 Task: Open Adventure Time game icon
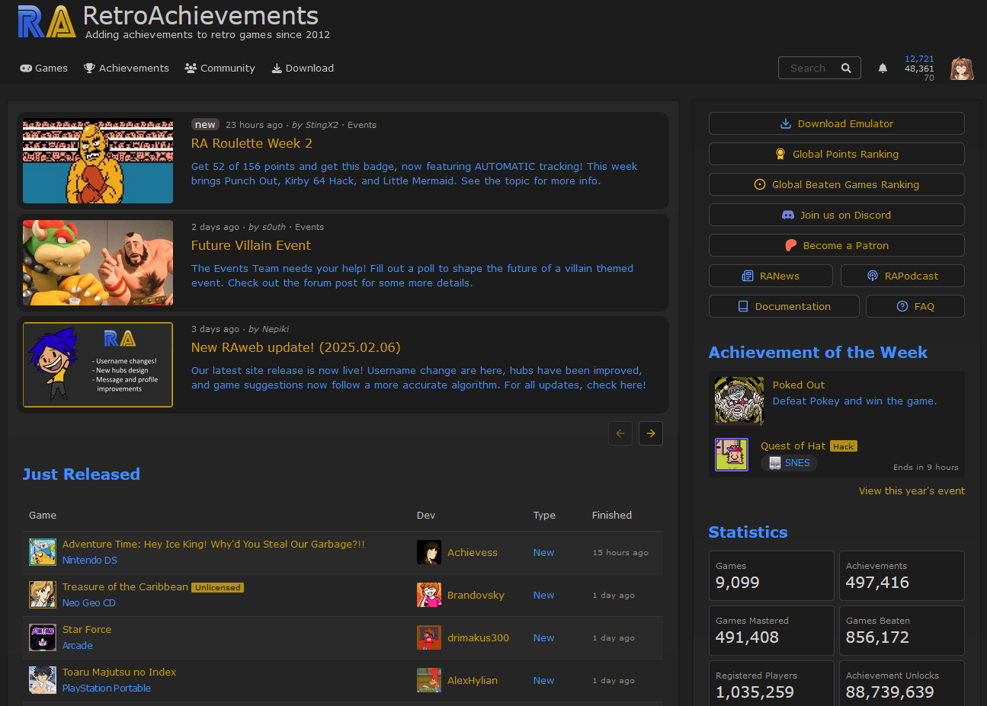coord(42,552)
